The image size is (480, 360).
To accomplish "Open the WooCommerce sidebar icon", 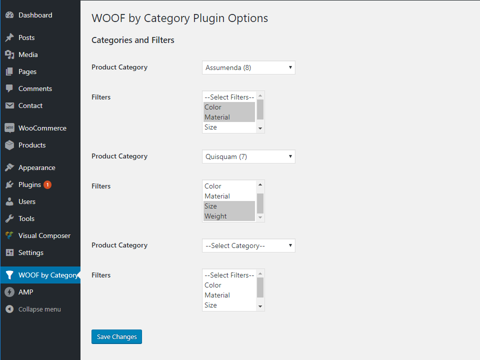I will point(10,128).
